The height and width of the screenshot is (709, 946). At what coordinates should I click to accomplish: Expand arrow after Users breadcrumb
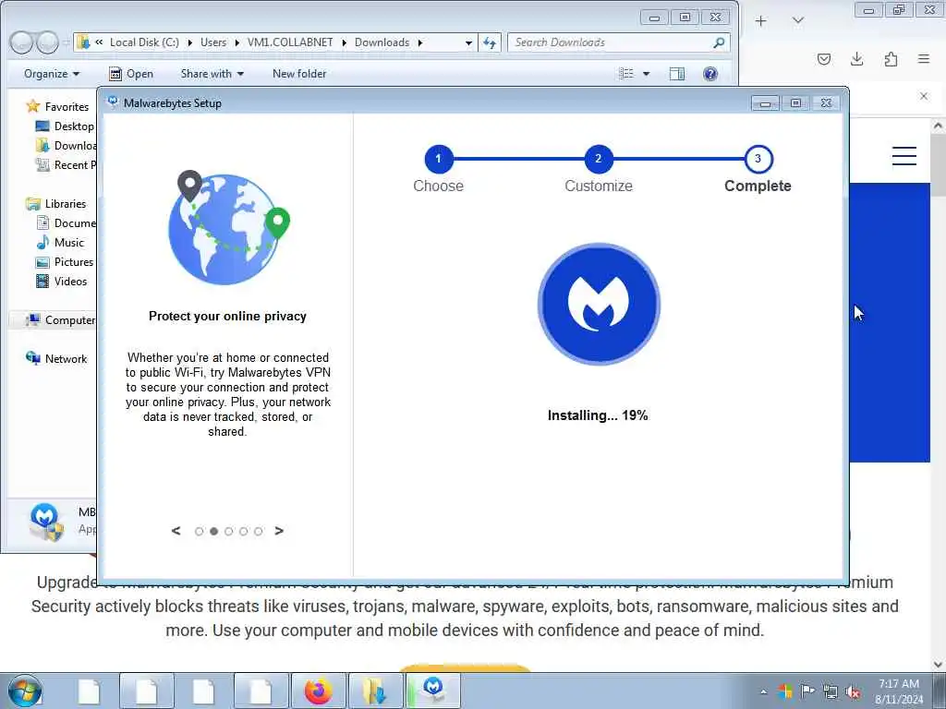[x=236, y=42]
